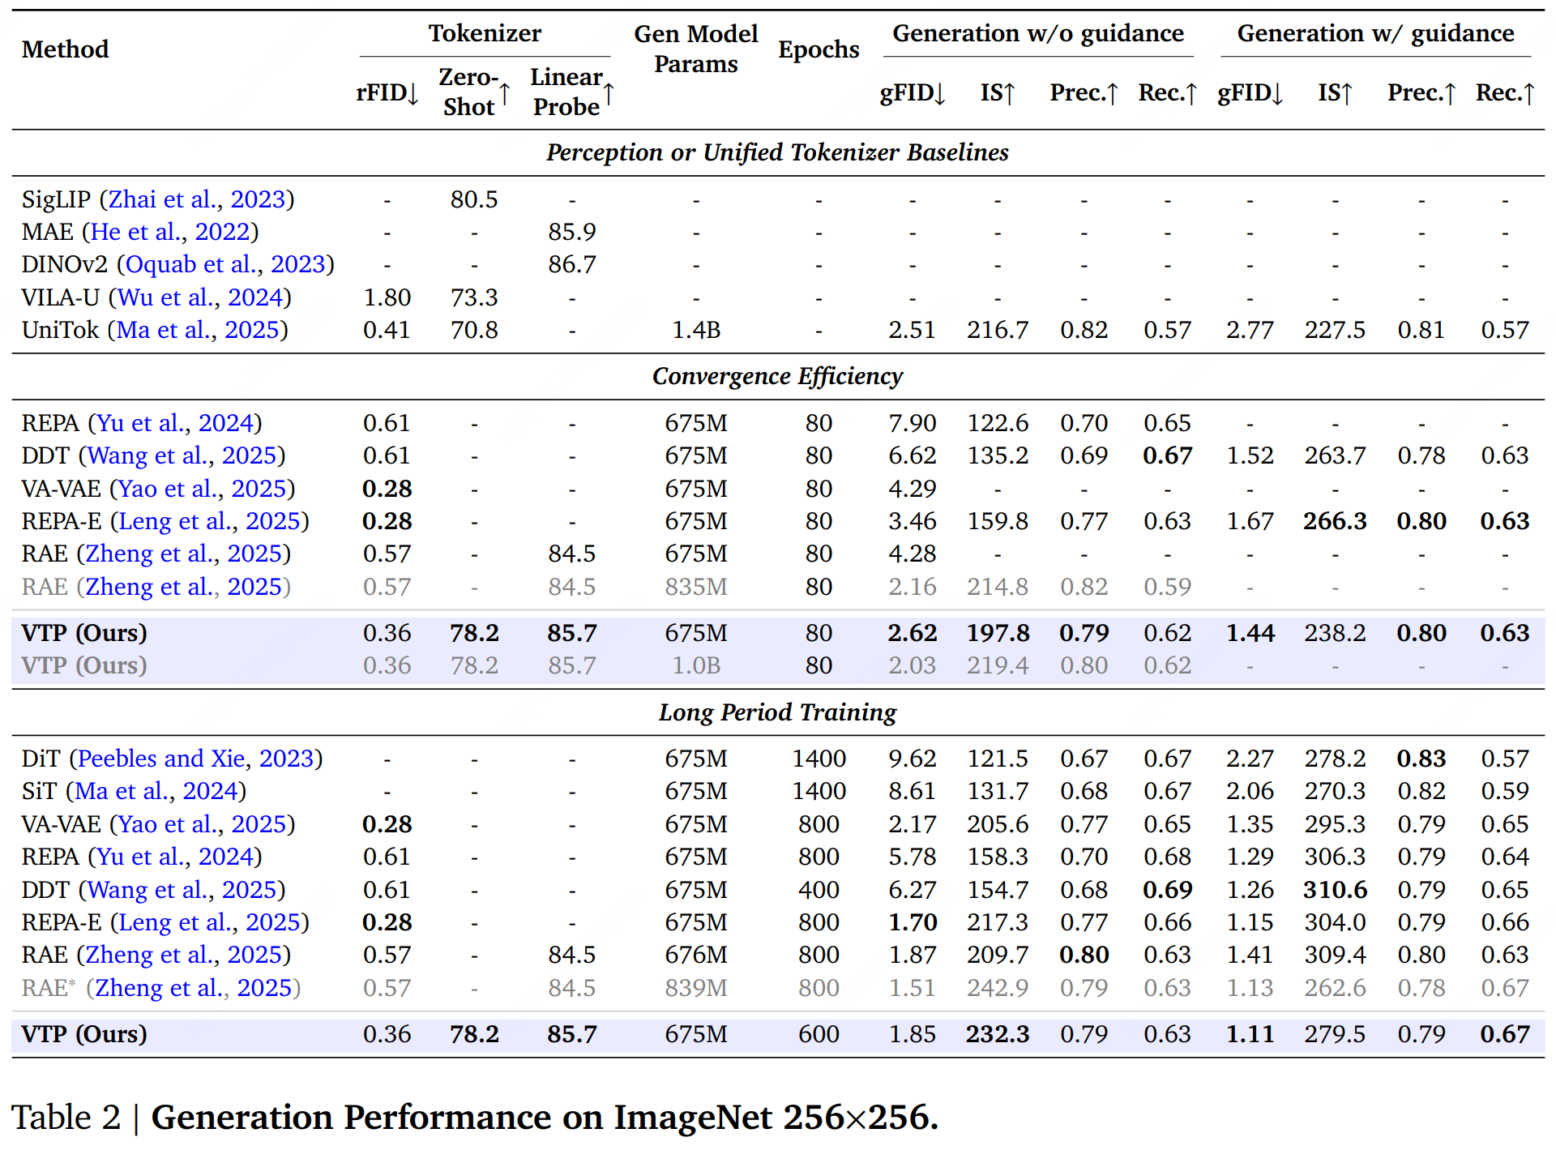Click VTP's bold gFID value 1.44
The width and height of the screenshot is (1556, 1150).
pos(1250,633)
